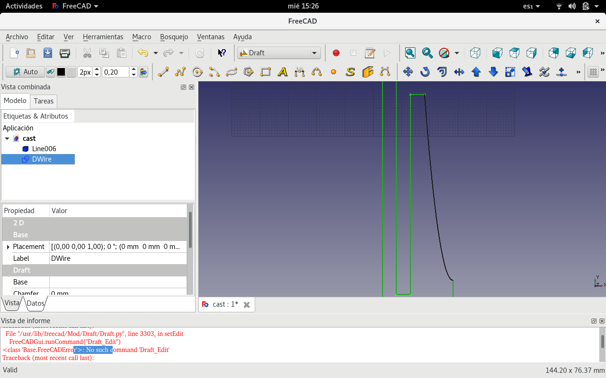Select the Draft Arc tool
Screen dimensions: 606x378
(214, 72)
